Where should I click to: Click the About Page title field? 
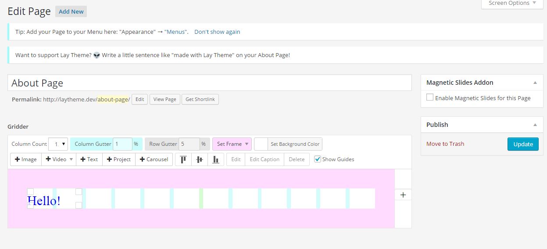[x=209, y=83]
